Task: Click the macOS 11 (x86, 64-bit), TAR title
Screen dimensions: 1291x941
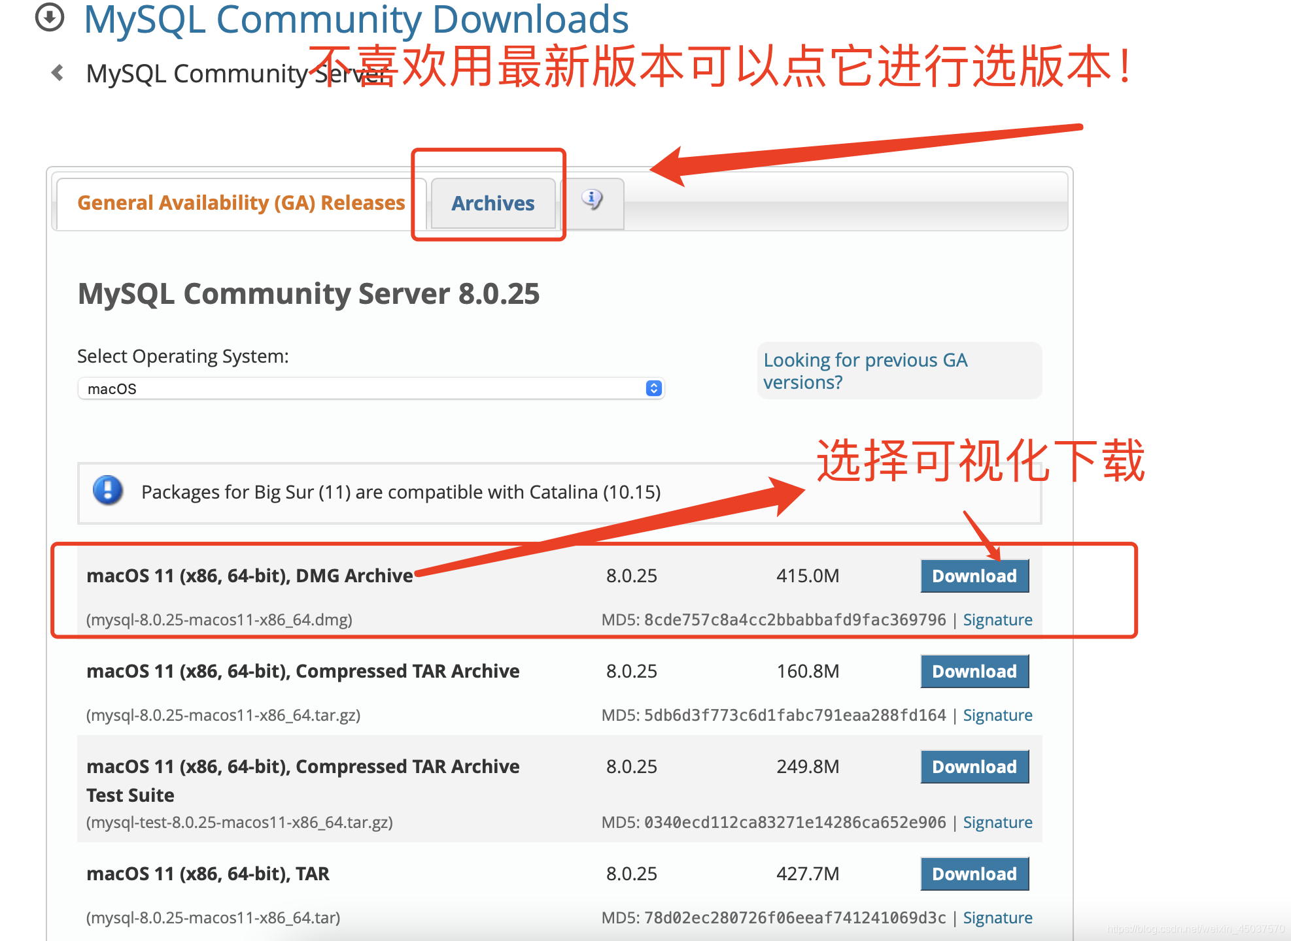Action: pos(208,874)
